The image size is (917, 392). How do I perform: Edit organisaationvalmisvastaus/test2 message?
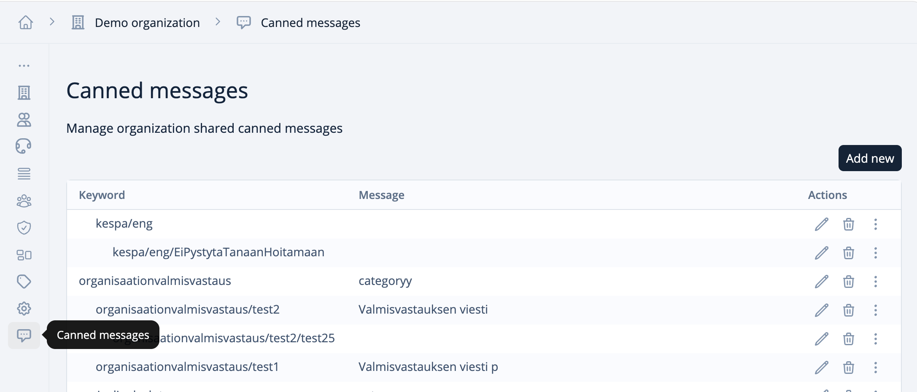click(821, 310)
